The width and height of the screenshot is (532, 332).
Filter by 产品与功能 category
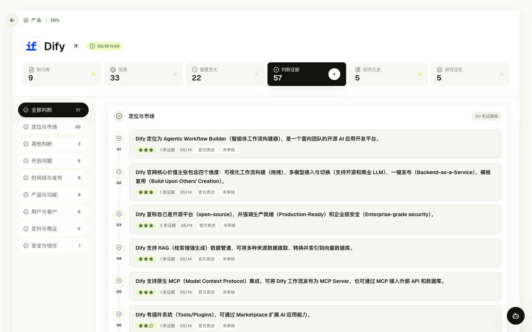53,195
